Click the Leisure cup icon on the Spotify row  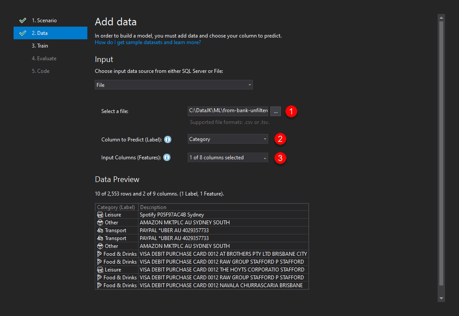coord(100,214)
